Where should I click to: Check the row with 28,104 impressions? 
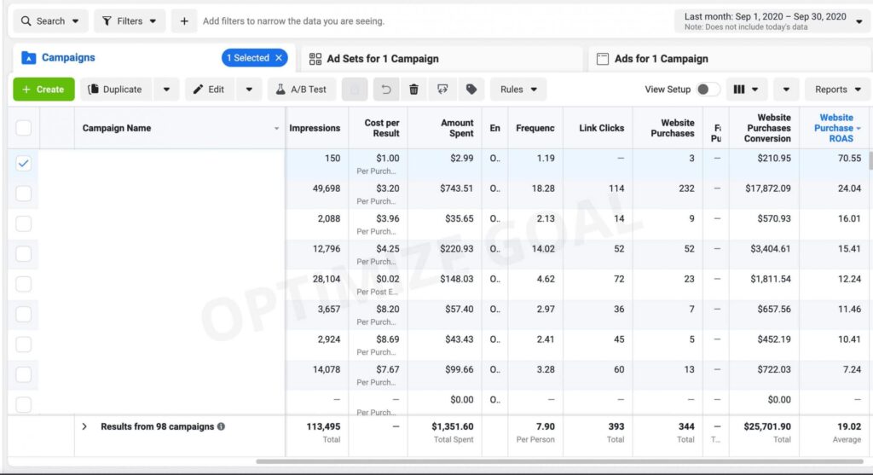[23, 283]
